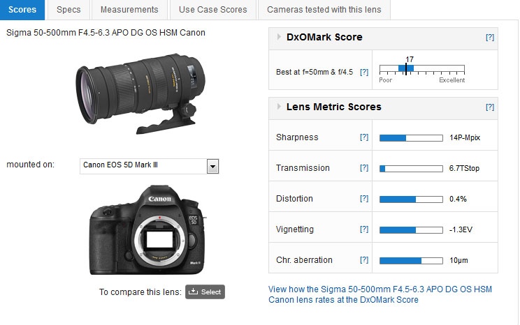Image resolution: width=520 pixels, height=325 pixels.
Task: Collapse the Lens Metric Scores section triangle
Action: pyautogui.click(x=279, y=107)
